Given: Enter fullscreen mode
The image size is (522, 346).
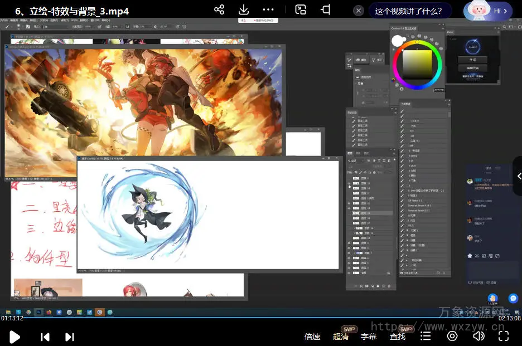Looking at the screenshot, I should tap(504, 336).
